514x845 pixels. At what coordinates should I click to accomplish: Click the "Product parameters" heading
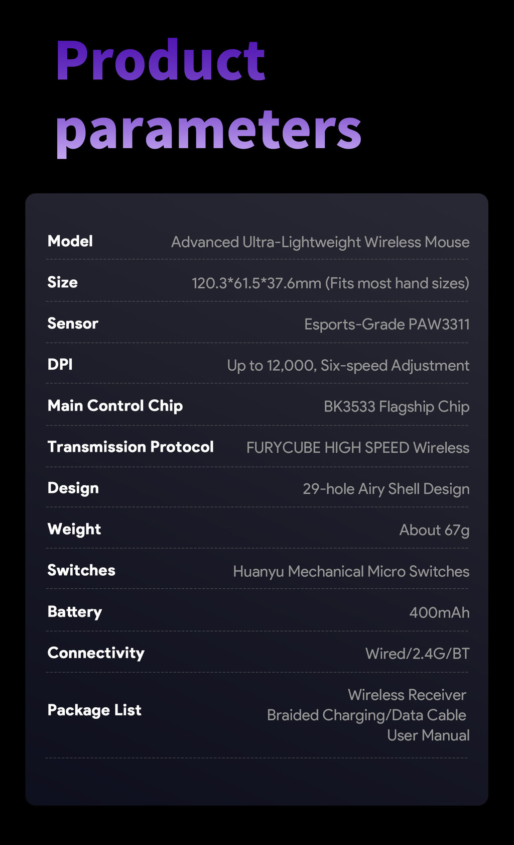pos(208,94)
